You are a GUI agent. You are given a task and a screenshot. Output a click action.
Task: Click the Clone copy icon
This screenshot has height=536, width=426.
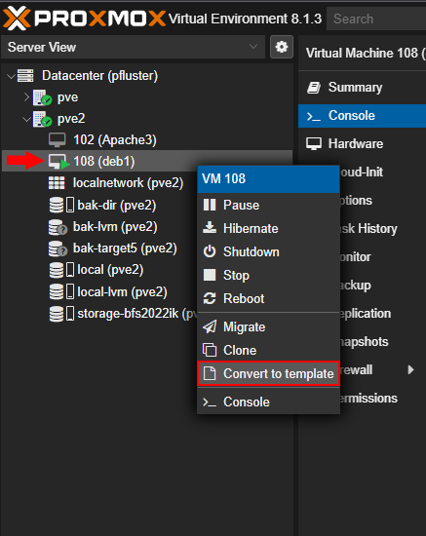coord(210,350)
